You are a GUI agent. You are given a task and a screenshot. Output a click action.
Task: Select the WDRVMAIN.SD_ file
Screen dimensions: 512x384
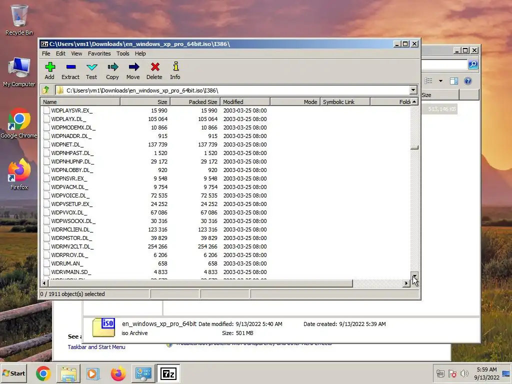coord(71,271)
